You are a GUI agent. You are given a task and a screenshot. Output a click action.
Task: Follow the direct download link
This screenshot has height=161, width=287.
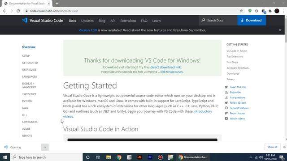point(165,67)
